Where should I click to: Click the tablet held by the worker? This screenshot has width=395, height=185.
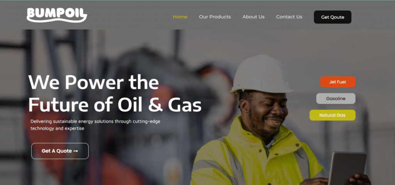click(x=348, y=168)
